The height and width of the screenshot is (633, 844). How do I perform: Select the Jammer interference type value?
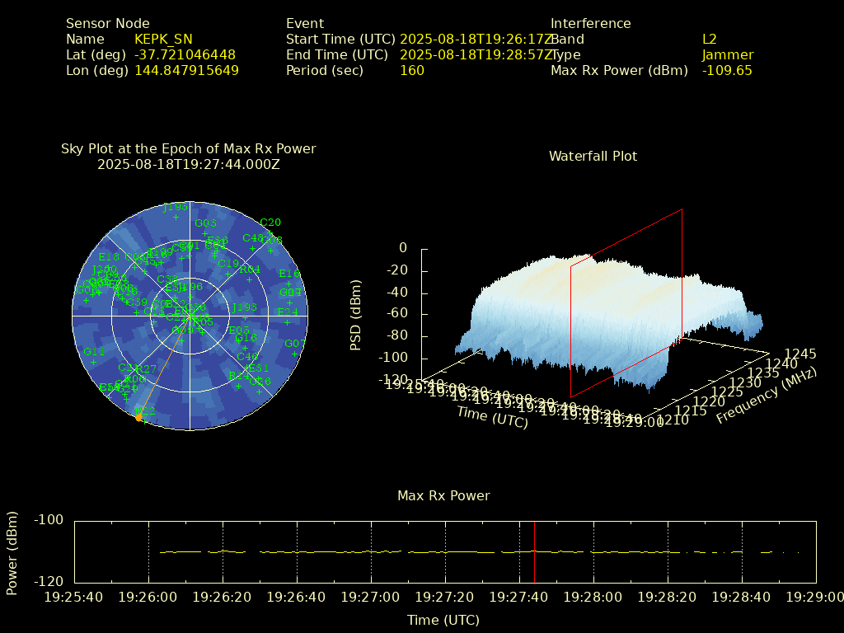pyautogui.click(x=727, y=55)
